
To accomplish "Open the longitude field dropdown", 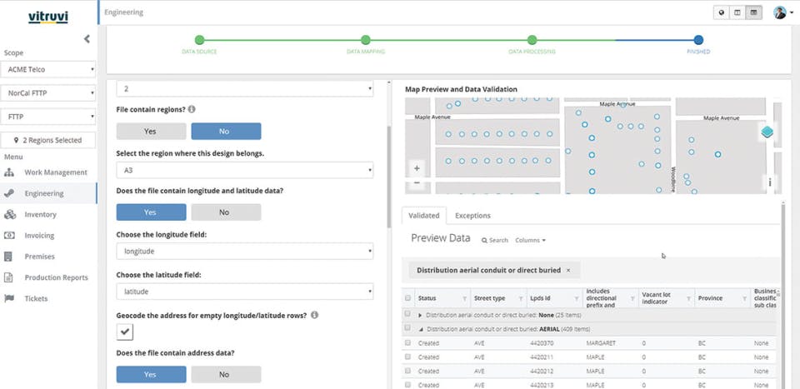I will pos(245,251).
